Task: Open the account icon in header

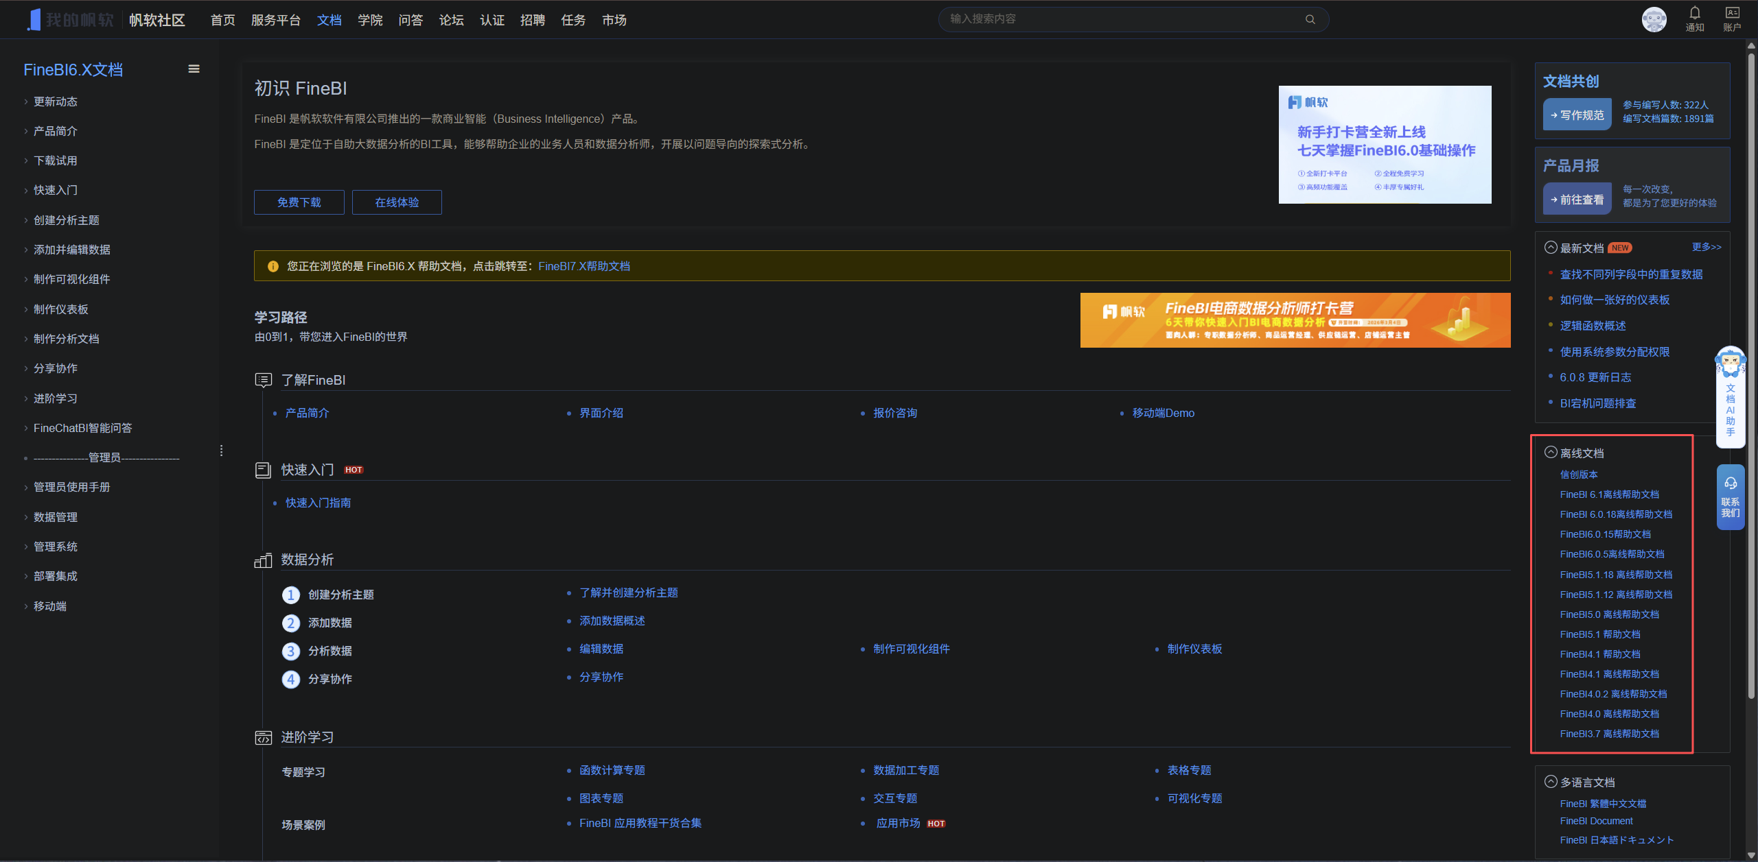Action: (x=1732, y=13)
